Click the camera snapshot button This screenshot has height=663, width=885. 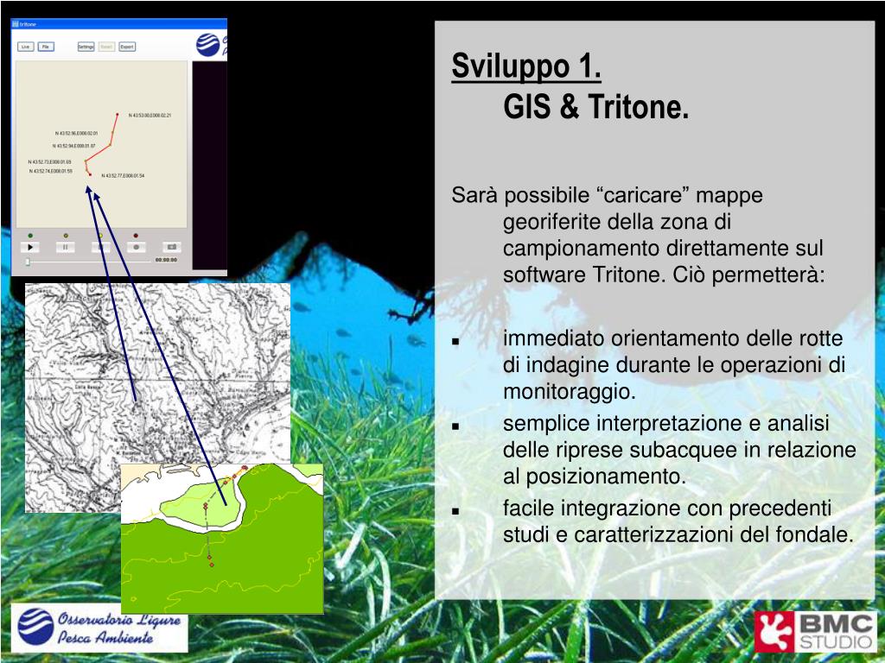pyautogui.click(x=172, y=247)
